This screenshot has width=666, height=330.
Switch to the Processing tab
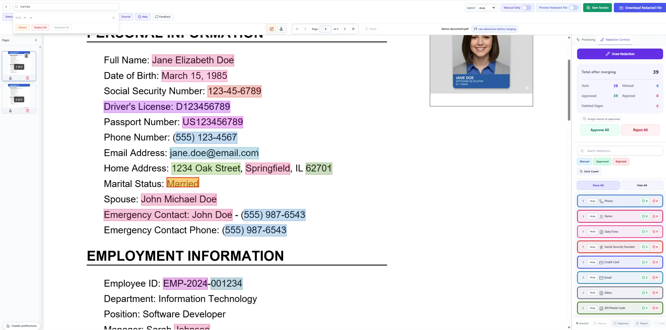click(586, 40)
